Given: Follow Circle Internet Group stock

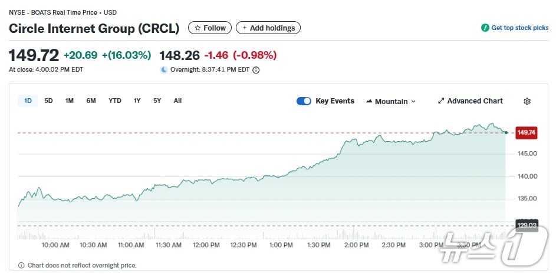Looking at the screenshot, I should click(210, 28).
